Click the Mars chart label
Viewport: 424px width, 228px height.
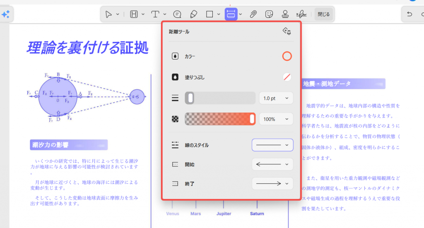click(x=195, y=214)
